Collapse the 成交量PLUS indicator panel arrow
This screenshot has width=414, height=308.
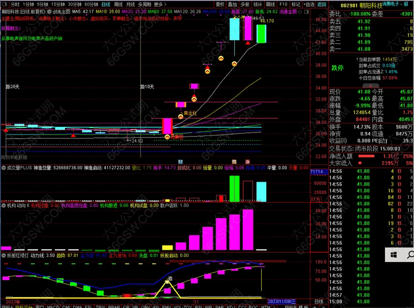4,168
